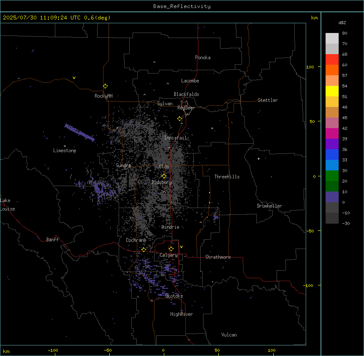Click the yellow 54 dBZ legend swatch

(x=332, y=91)
